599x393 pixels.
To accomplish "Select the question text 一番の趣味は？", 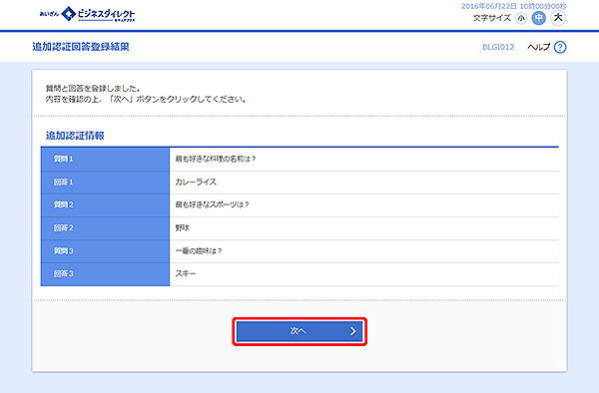I will click(199, 251).
